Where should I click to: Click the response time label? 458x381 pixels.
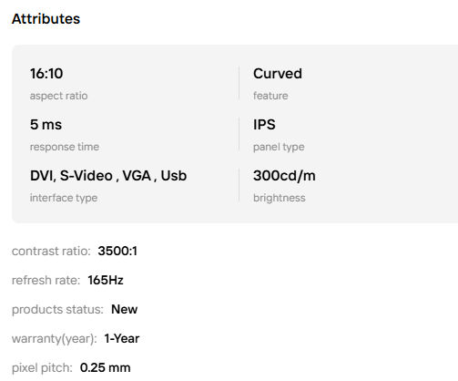click(65, 147)
